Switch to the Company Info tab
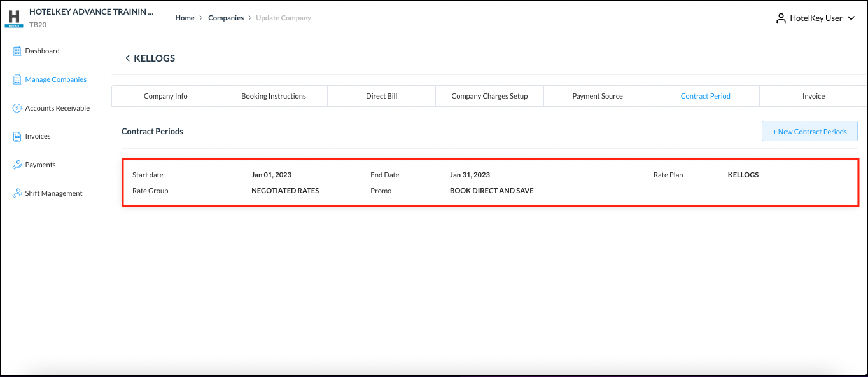Viewport: 868px width, 377px height. point(165,95)
